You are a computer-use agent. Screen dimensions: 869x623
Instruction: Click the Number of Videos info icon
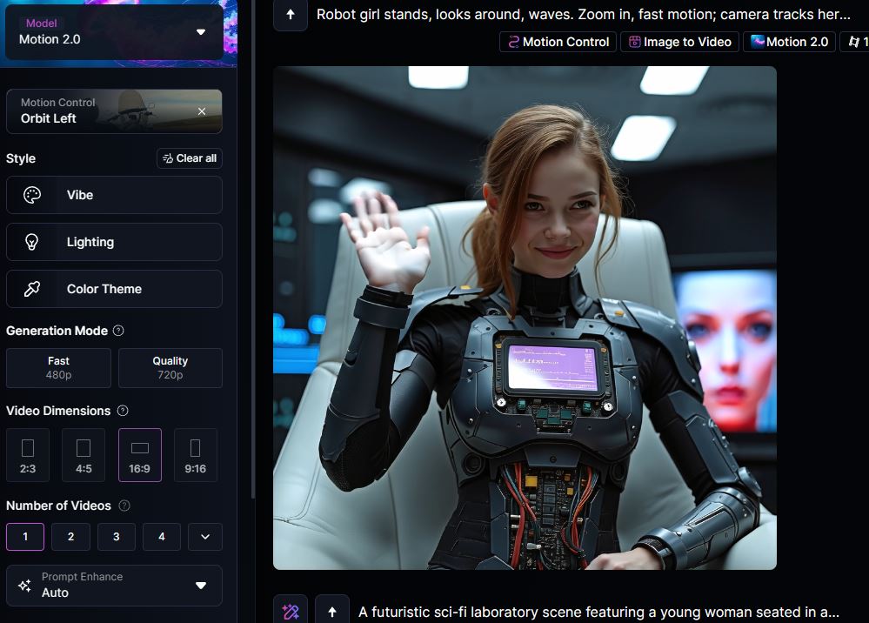coord(124,506)
